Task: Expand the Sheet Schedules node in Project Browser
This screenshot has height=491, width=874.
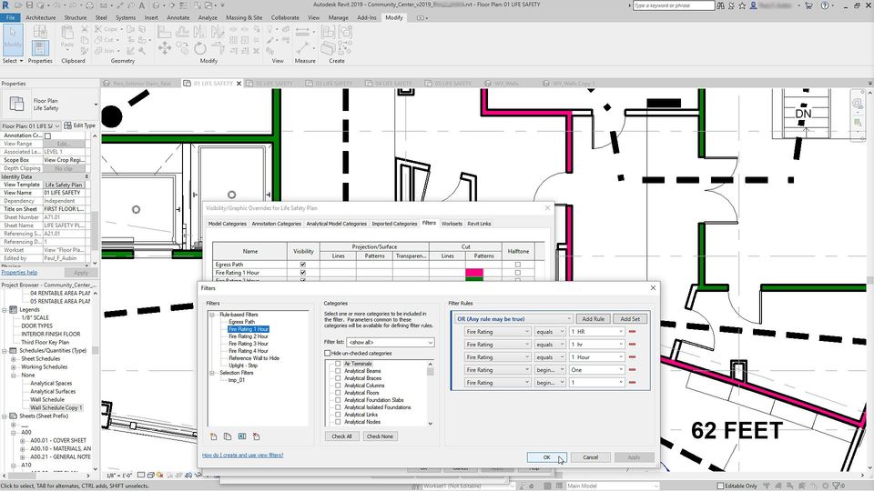Action: (14, 359)
